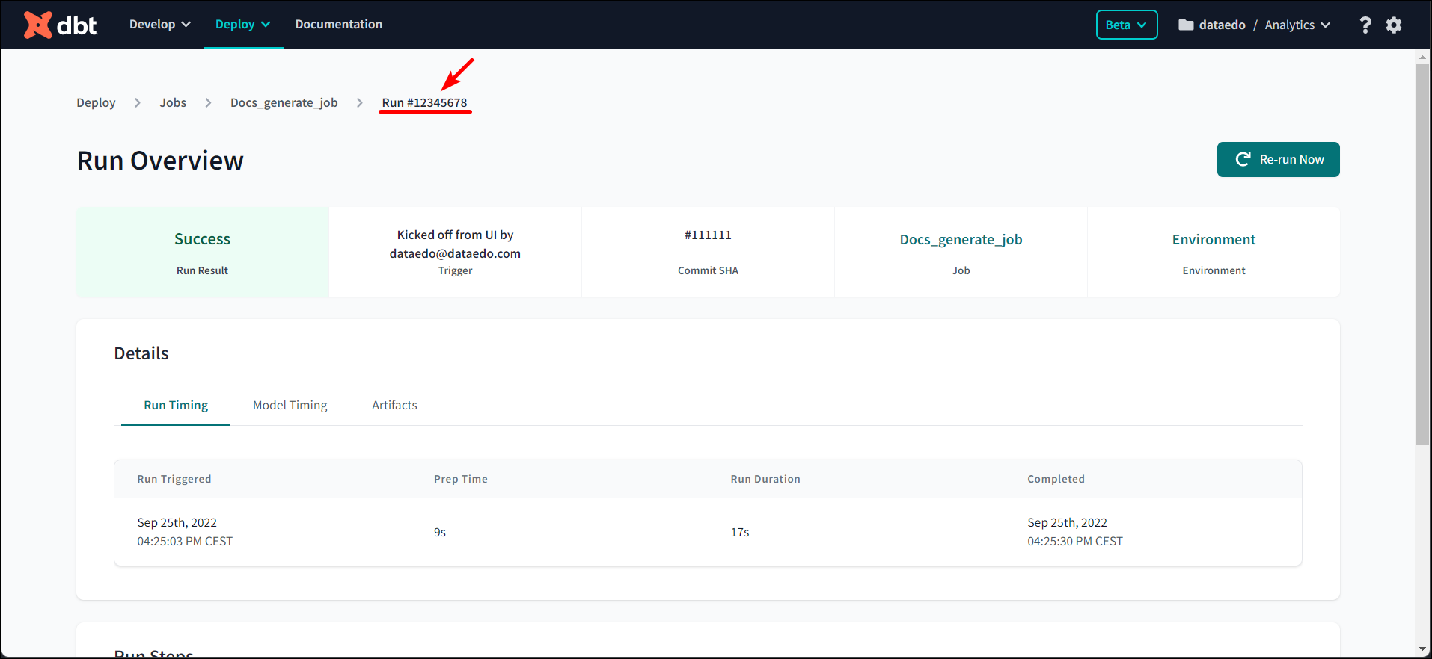Open the Environment link in overview
Screen dimensions: 1432x659
1214,240
